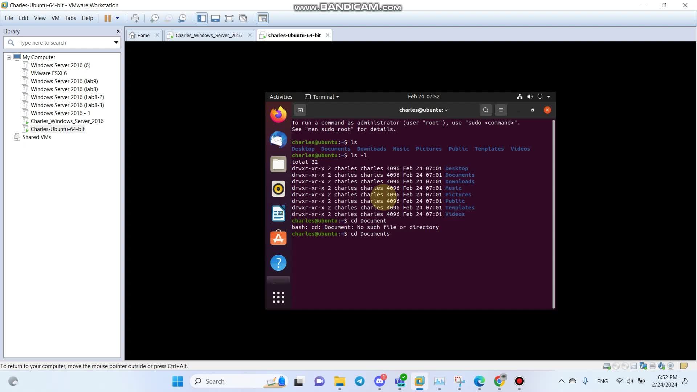Open Files manager from dock
Image resolution: width=697 pixels, height=392 pixels.
coord(278,164)
